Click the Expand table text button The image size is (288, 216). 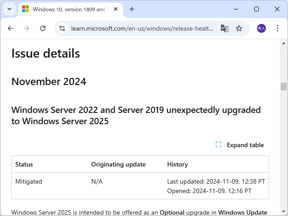(x=245, y=145)
